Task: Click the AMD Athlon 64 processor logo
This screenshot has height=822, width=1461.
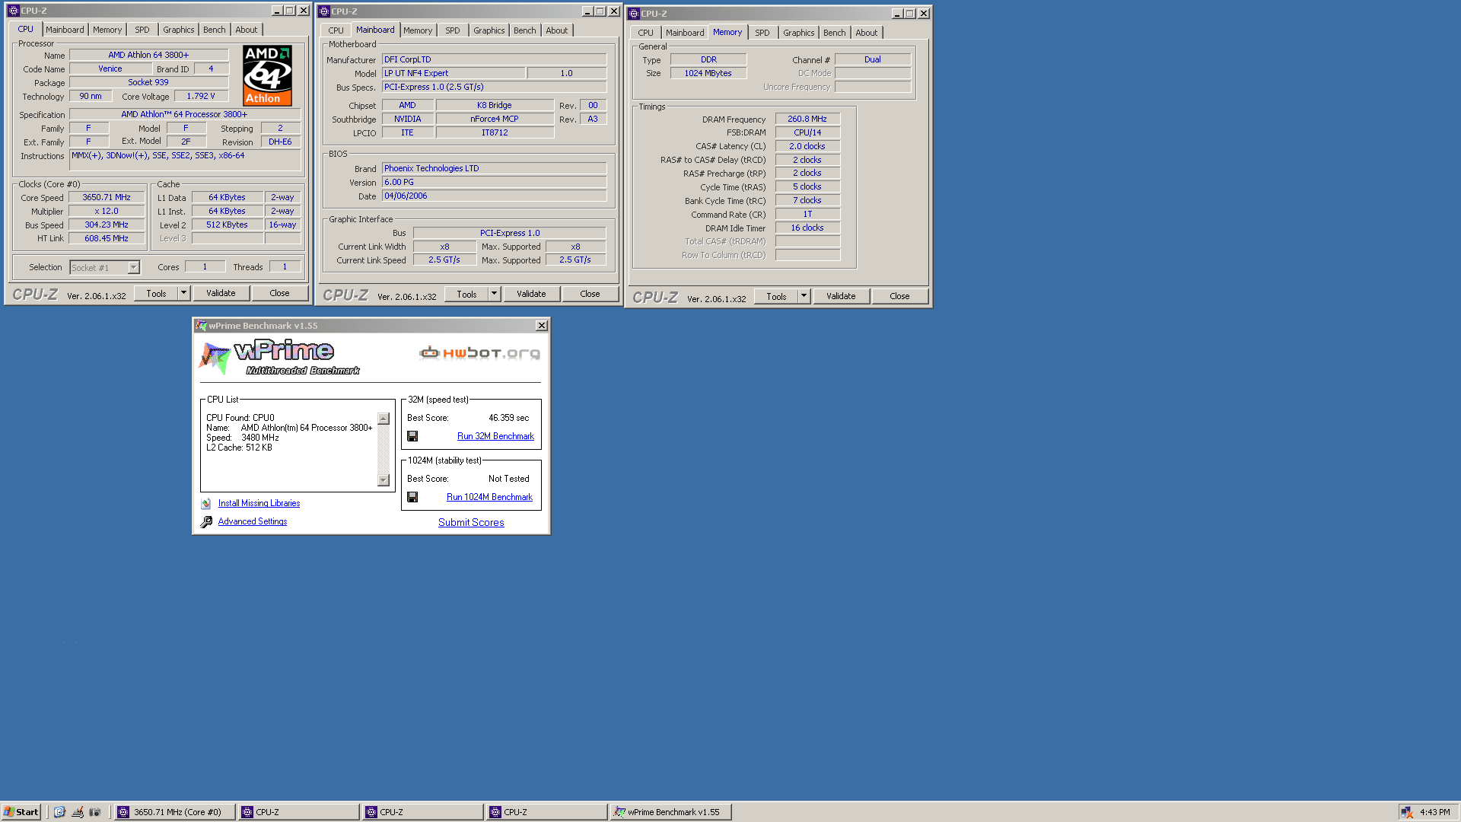Action: 267,75
